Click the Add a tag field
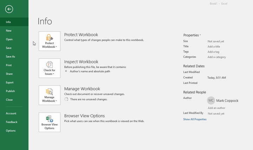The width and height of the screenshot is (253, 150). pyautogui.click(x=213, y=52)
